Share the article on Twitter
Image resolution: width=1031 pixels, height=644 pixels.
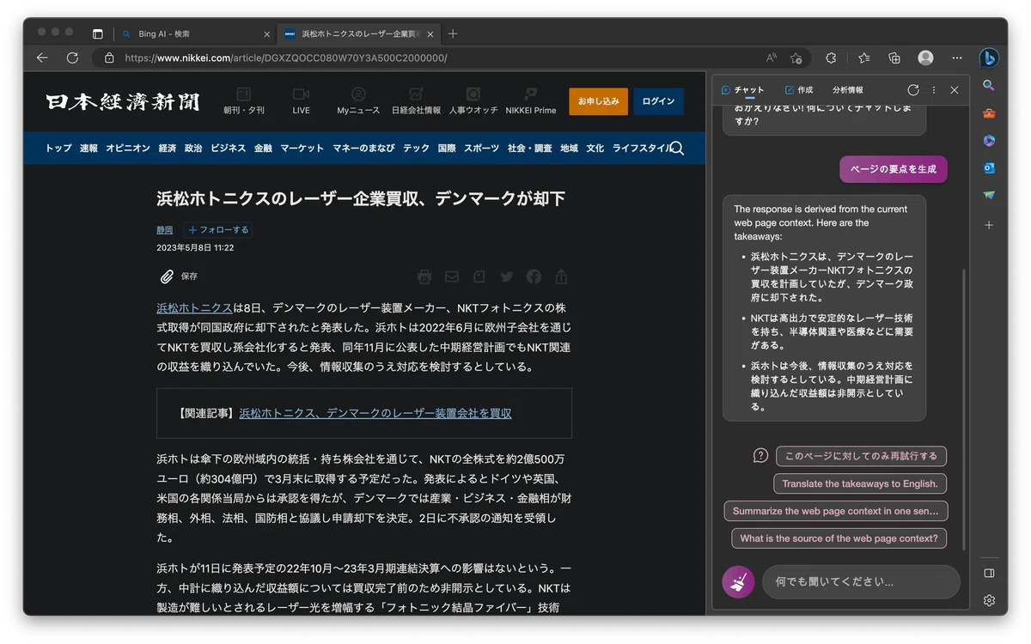pyautogui.click(x=507, y=276)
